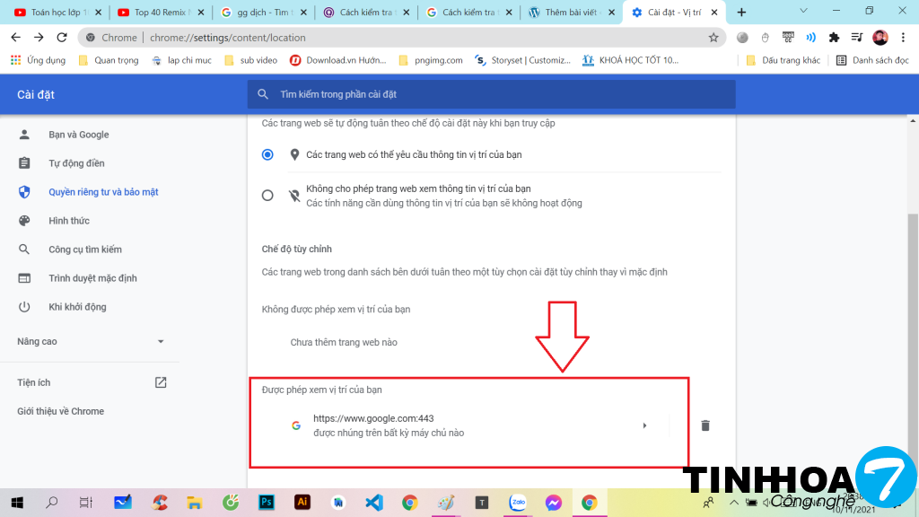Expand the google.com:443 site details arrow
Screen dimensions: 919x517
tap(644, 425)
